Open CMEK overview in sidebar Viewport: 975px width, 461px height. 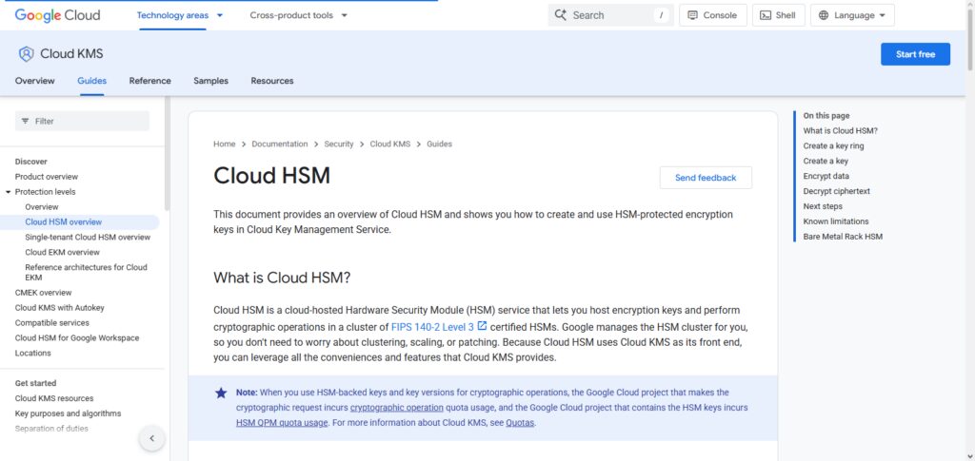coord(43,293)
